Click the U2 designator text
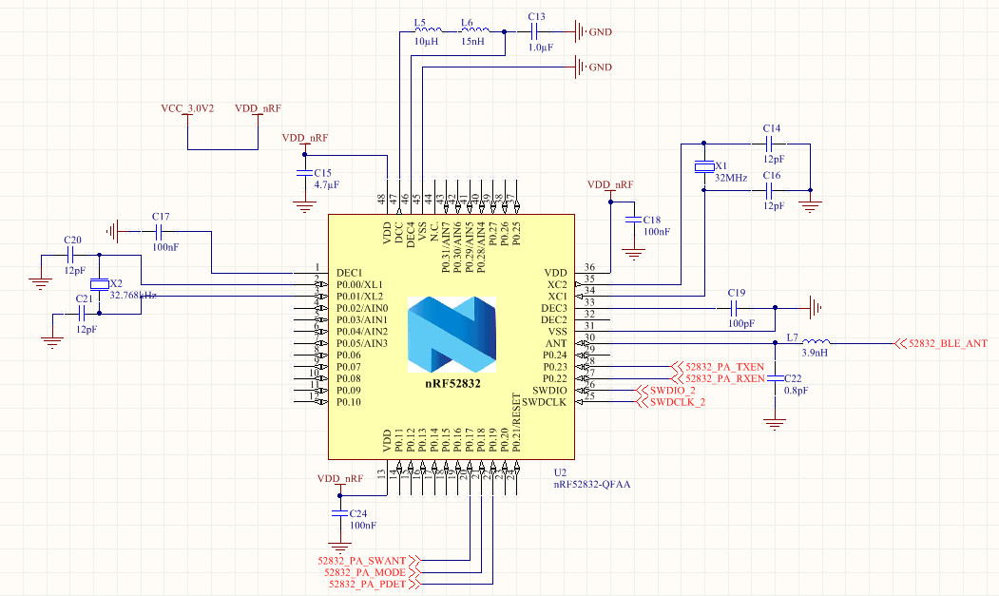 pyautogui.click(x=560, y=472)
